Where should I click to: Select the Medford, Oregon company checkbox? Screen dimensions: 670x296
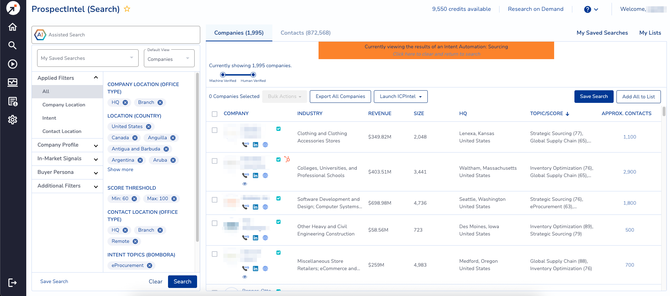pyautogui.click(x=215, y=254)
